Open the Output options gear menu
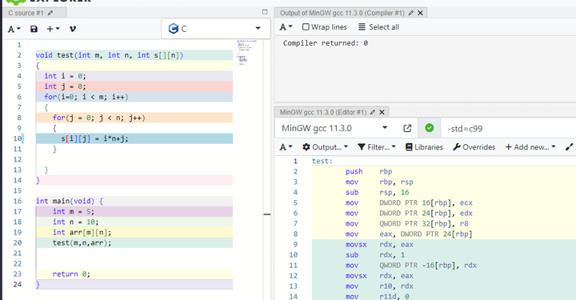576x300 pixels. (x=325, y=147)
